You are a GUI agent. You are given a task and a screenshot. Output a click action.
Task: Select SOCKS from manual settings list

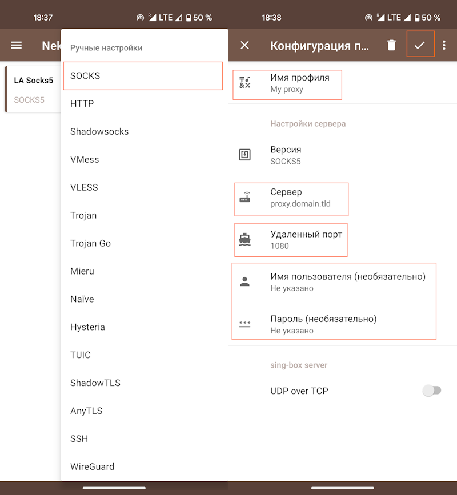pyautogui.click(x=143, y=76)
